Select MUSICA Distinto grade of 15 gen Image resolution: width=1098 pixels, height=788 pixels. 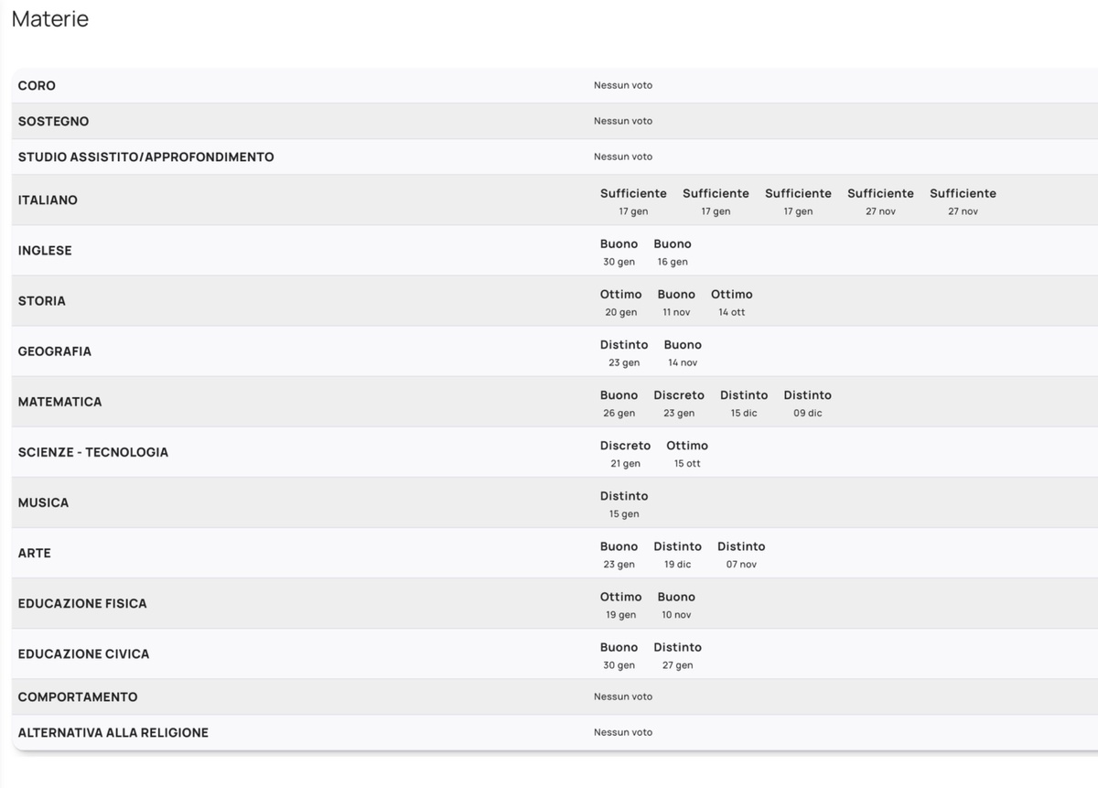[x=624, y=503]
